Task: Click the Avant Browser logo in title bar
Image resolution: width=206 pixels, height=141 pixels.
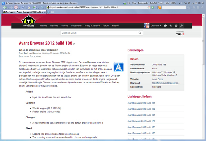Action: click(3, 3)
